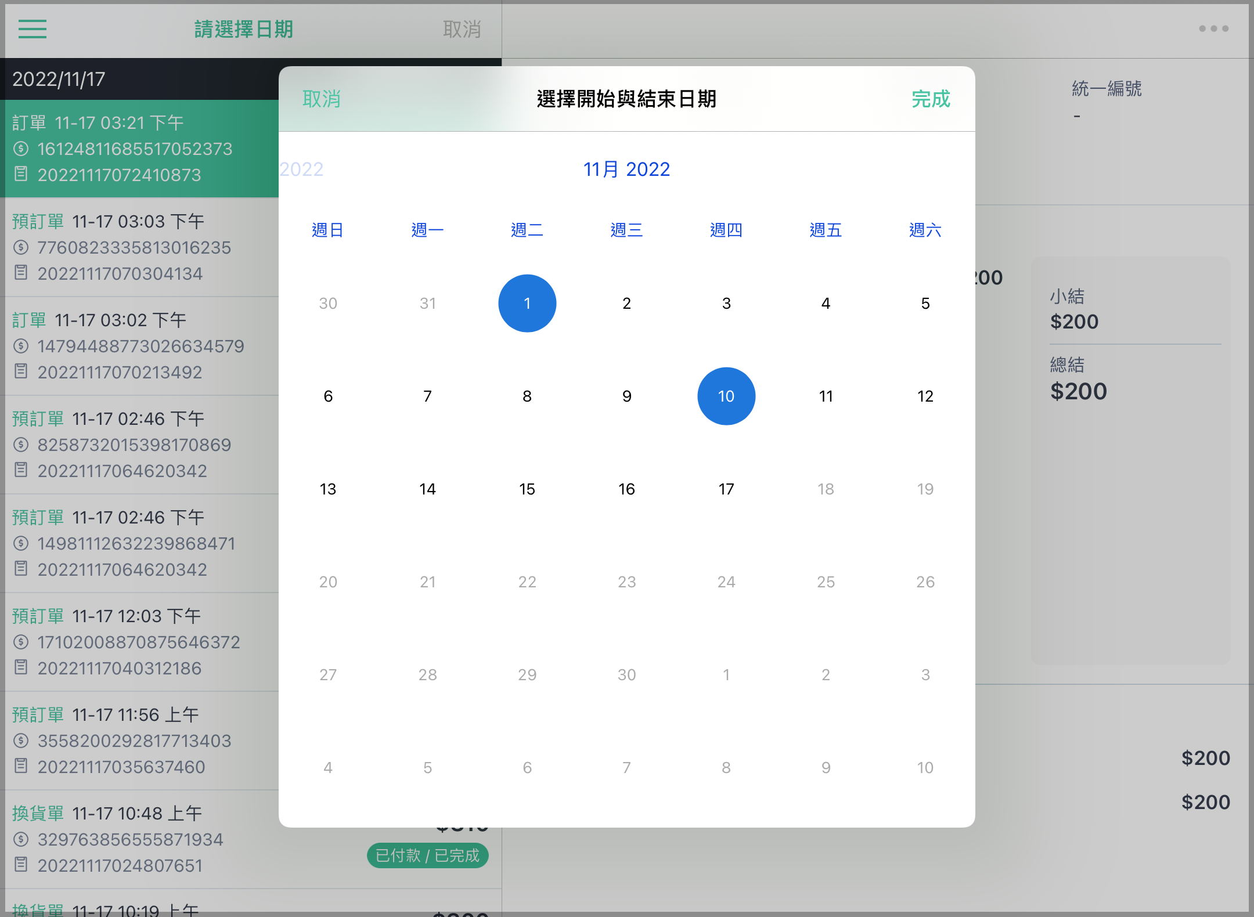The width and height of the screenshot is (1254, 917).
Task: Click payment icon beside 14794488773026634579
Action: [x=21, y=346]
